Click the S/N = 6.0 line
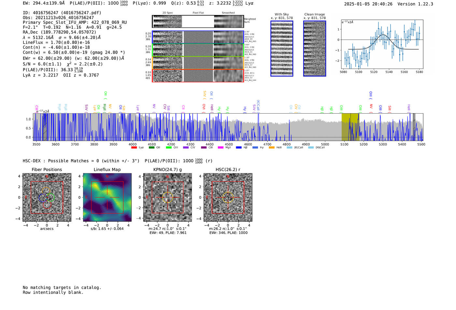Screen dimensions: 456x310 point(63,64)
